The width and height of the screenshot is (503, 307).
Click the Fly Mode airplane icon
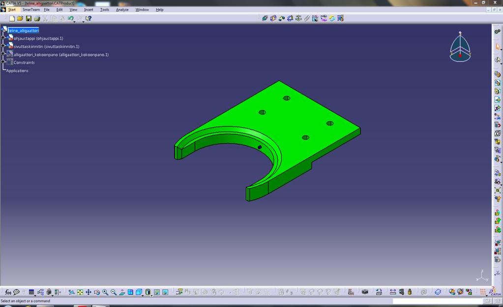(x=71, y=292)
